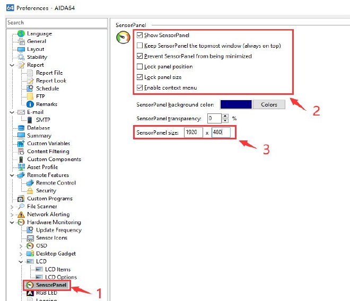Viewport: 350px width, 301px height.
Task: Collapse the Hardware Monitoring node
Action: [12, 223]
